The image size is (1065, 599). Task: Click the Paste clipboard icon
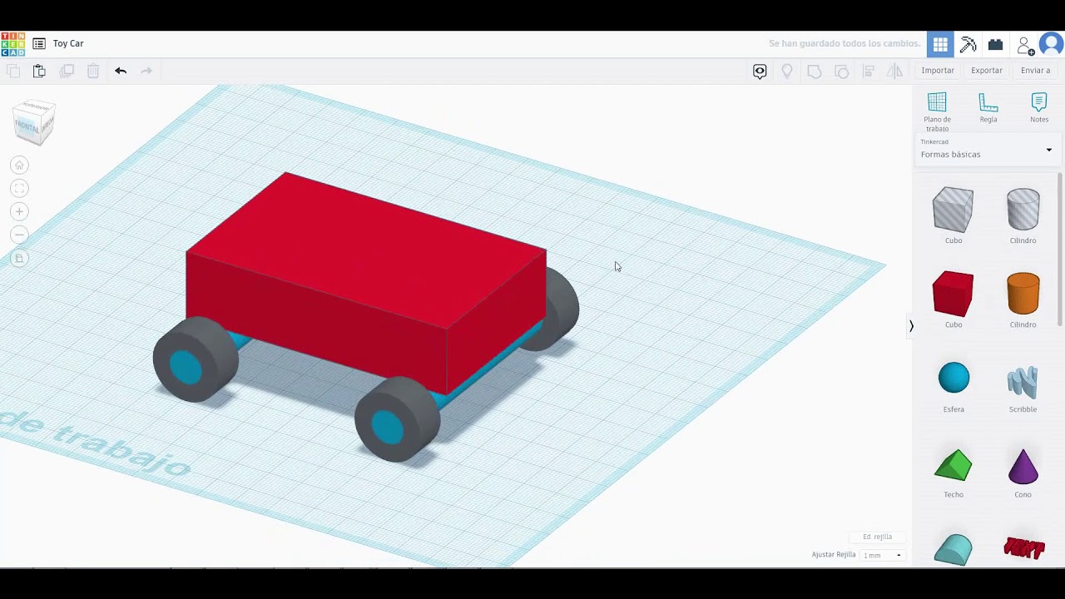[39, 71]
